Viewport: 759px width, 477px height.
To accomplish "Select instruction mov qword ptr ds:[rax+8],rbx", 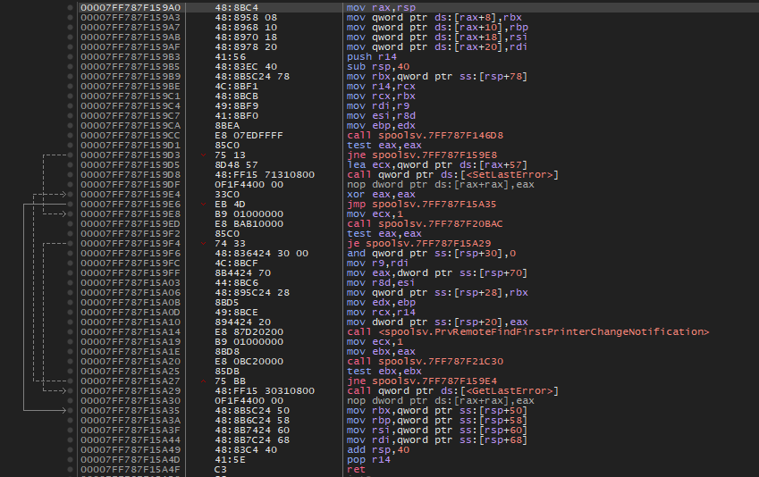I will (x=434, y=17).
